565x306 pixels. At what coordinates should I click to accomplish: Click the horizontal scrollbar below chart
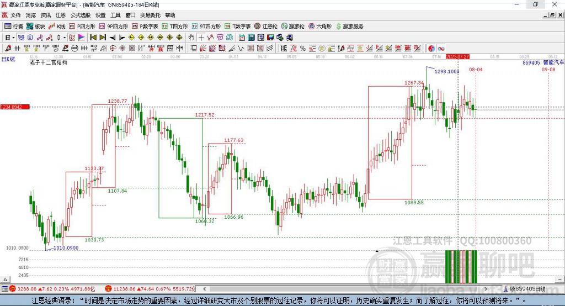pyautogui.click(x=345, y=289)
